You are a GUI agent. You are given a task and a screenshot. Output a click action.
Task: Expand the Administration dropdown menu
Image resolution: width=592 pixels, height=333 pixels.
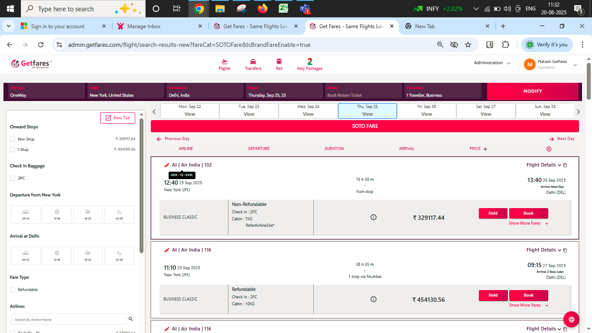[x=492, y=63]
